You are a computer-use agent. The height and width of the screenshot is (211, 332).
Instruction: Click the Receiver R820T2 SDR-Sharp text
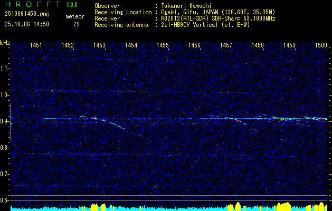point(217,18)
